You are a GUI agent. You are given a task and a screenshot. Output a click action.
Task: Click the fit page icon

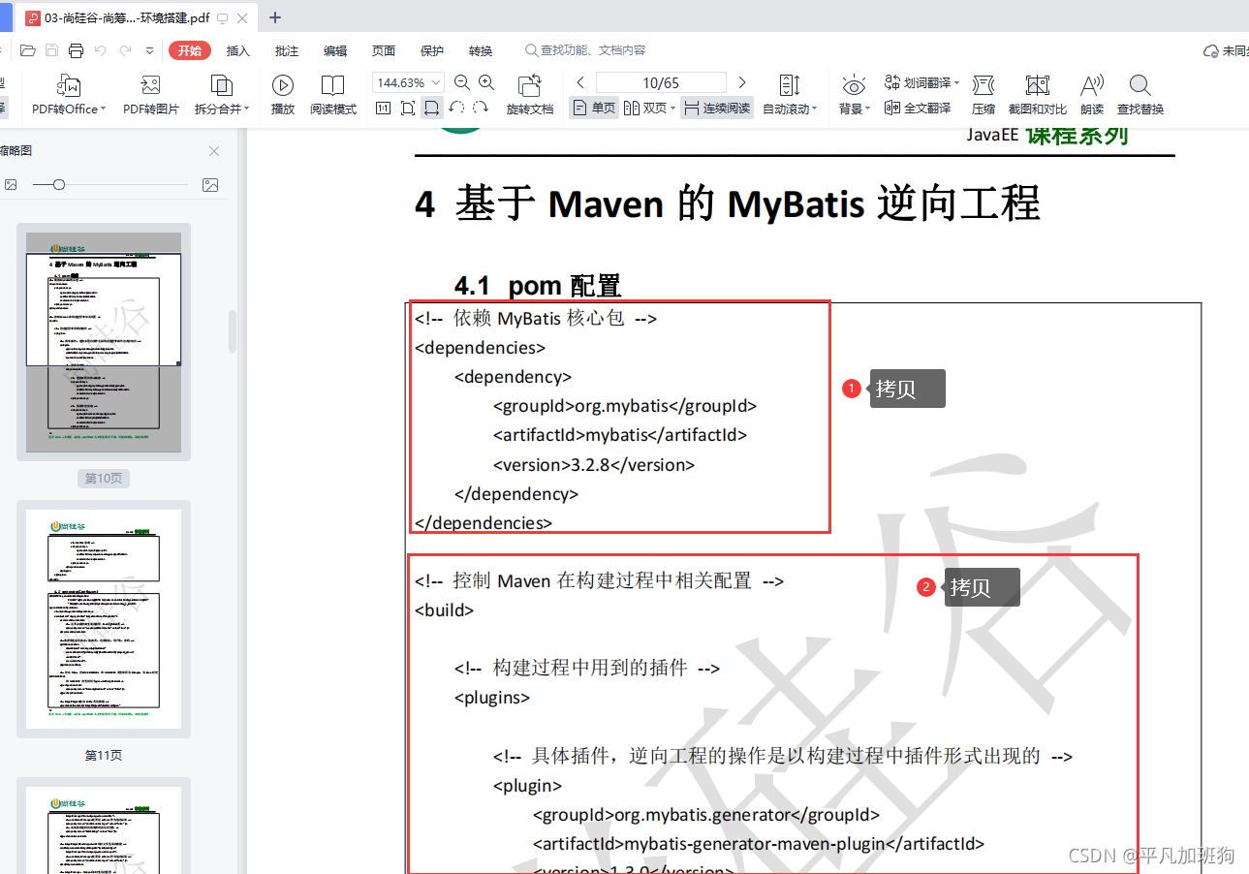point(408,108)
